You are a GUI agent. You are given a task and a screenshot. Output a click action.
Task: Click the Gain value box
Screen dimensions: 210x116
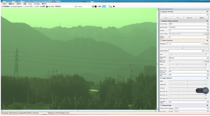(x=207, y=54)
